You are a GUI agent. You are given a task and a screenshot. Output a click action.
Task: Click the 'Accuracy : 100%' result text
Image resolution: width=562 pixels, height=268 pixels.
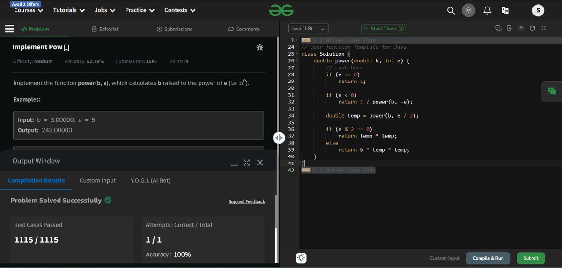[x=168, y=254]
